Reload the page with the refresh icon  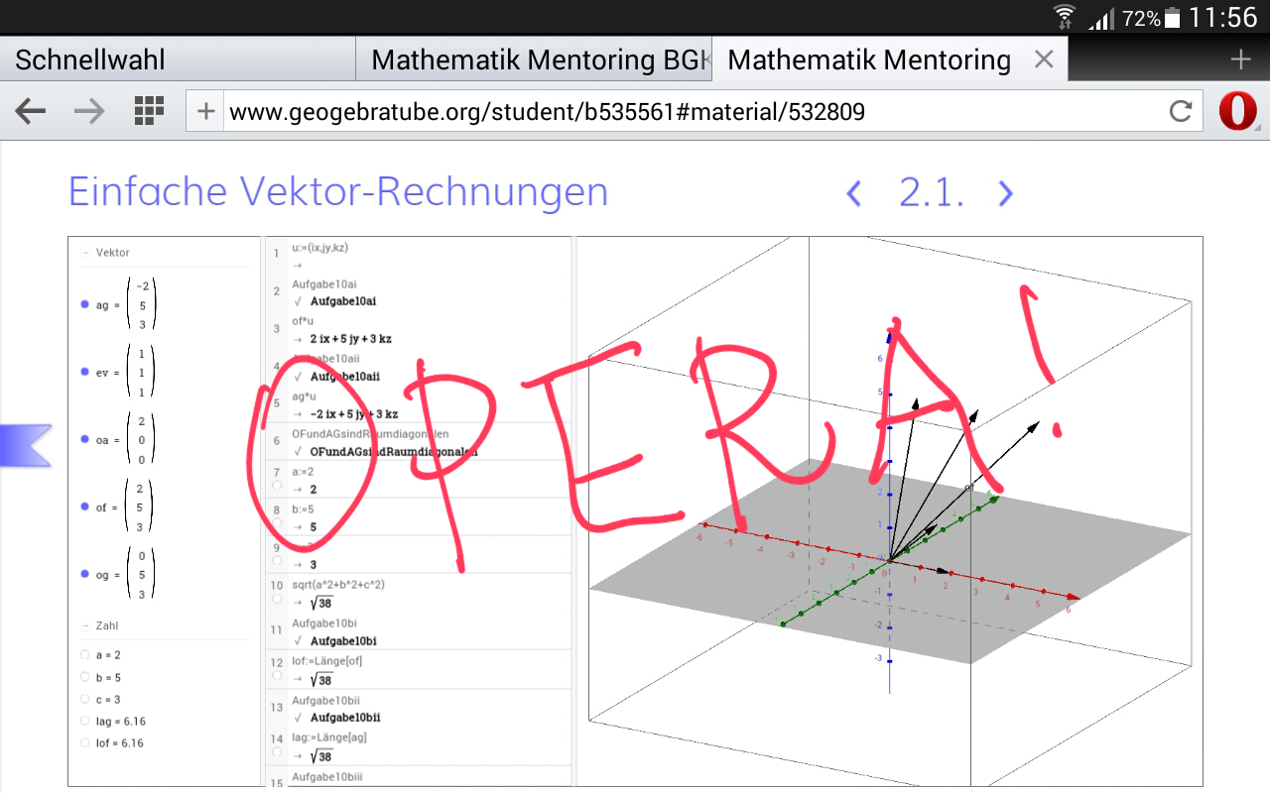point(1180,111)
